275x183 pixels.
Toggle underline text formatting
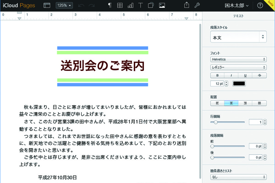tap(245, 75)
